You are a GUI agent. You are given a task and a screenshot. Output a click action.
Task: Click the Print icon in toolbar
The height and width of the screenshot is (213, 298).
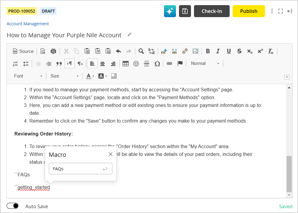53,51
